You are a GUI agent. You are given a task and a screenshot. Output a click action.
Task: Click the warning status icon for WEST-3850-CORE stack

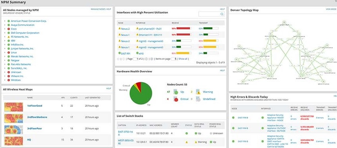click(x=186, y=142)
